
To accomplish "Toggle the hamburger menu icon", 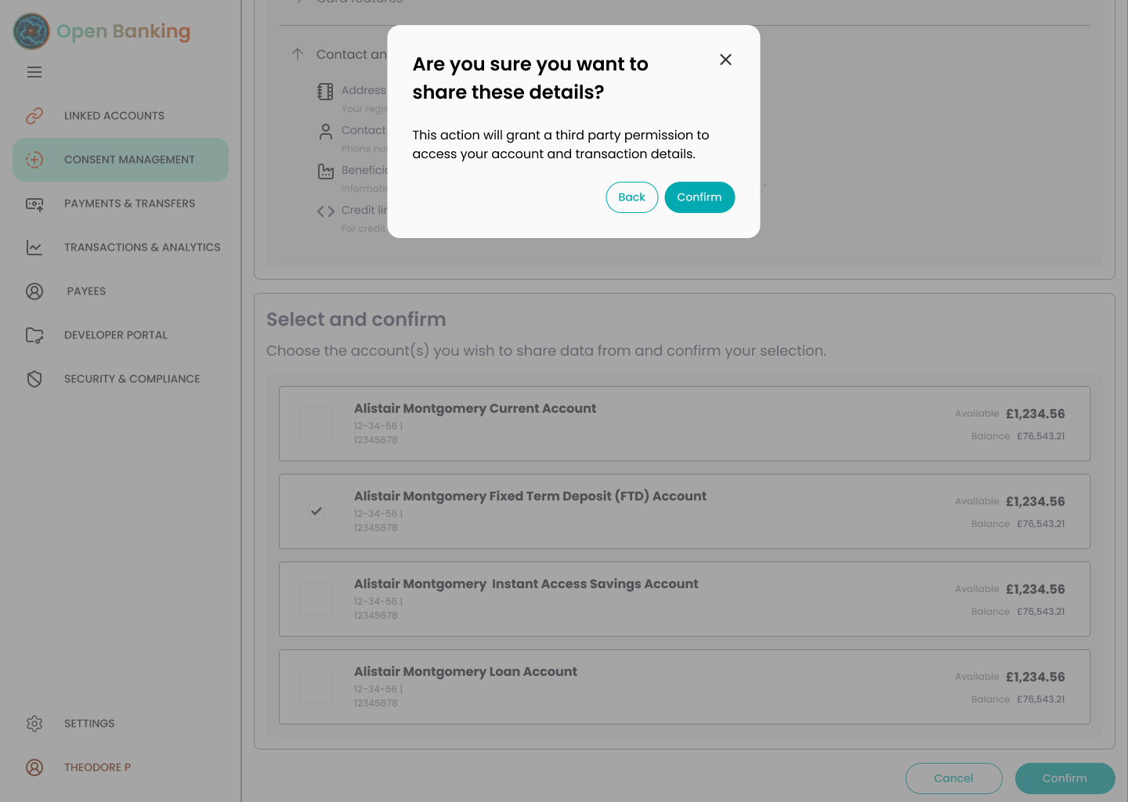I will [34, 72].
